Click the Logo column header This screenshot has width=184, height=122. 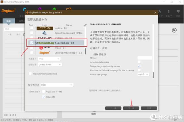[45, 25]
